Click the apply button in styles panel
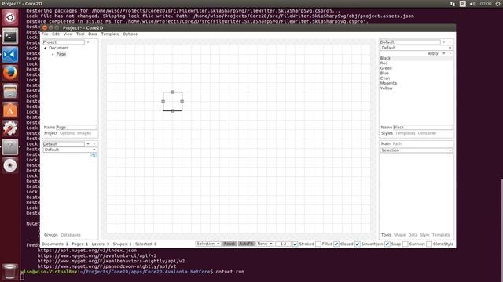 (433, 53)
